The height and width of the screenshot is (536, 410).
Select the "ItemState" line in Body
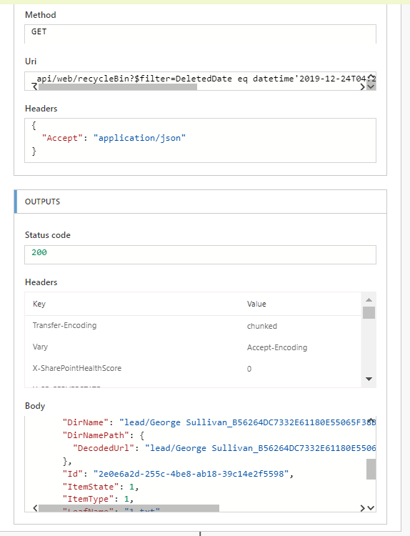pos(101,487)
